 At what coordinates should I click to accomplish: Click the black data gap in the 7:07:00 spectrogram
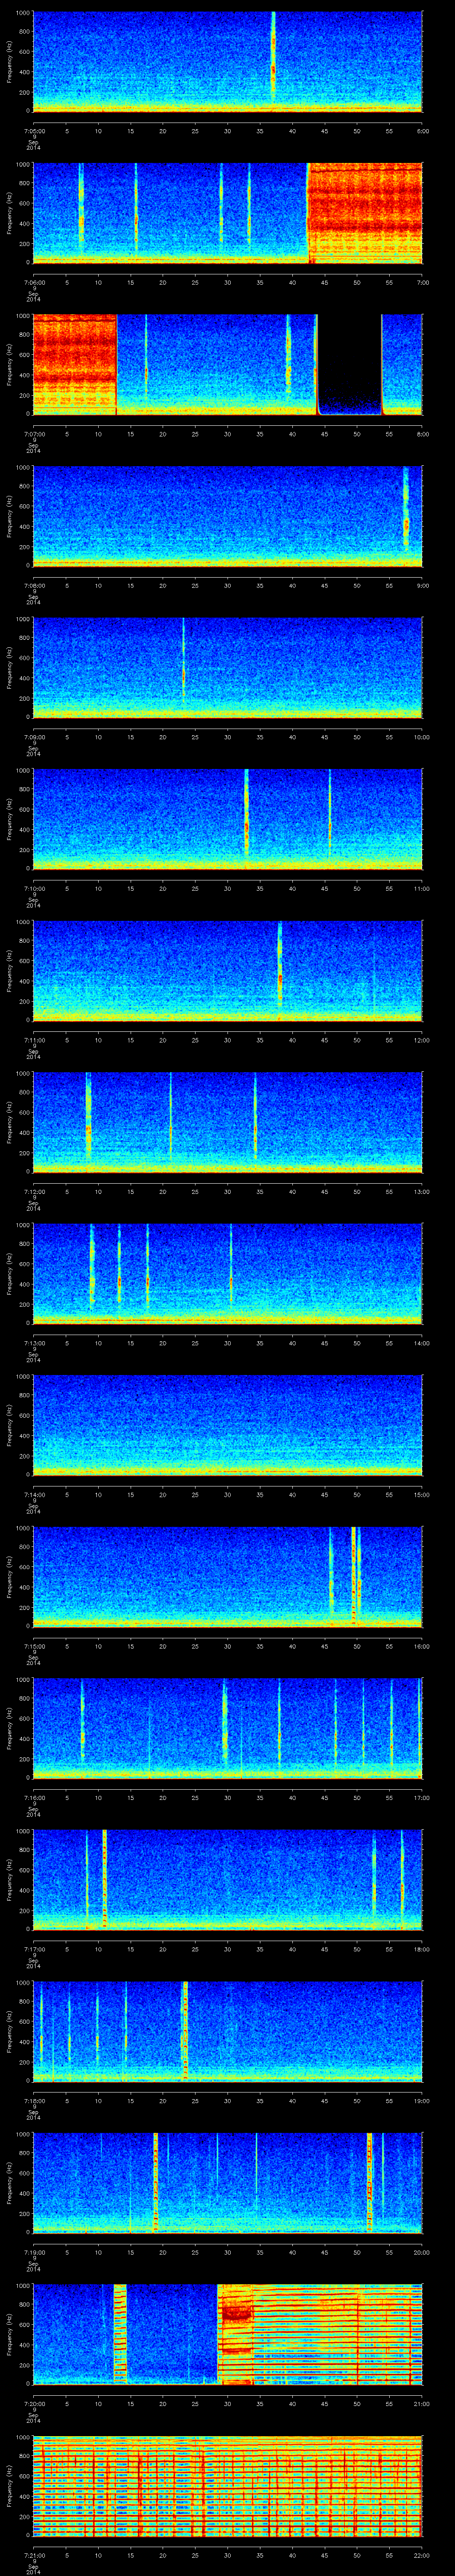(349, 360)
